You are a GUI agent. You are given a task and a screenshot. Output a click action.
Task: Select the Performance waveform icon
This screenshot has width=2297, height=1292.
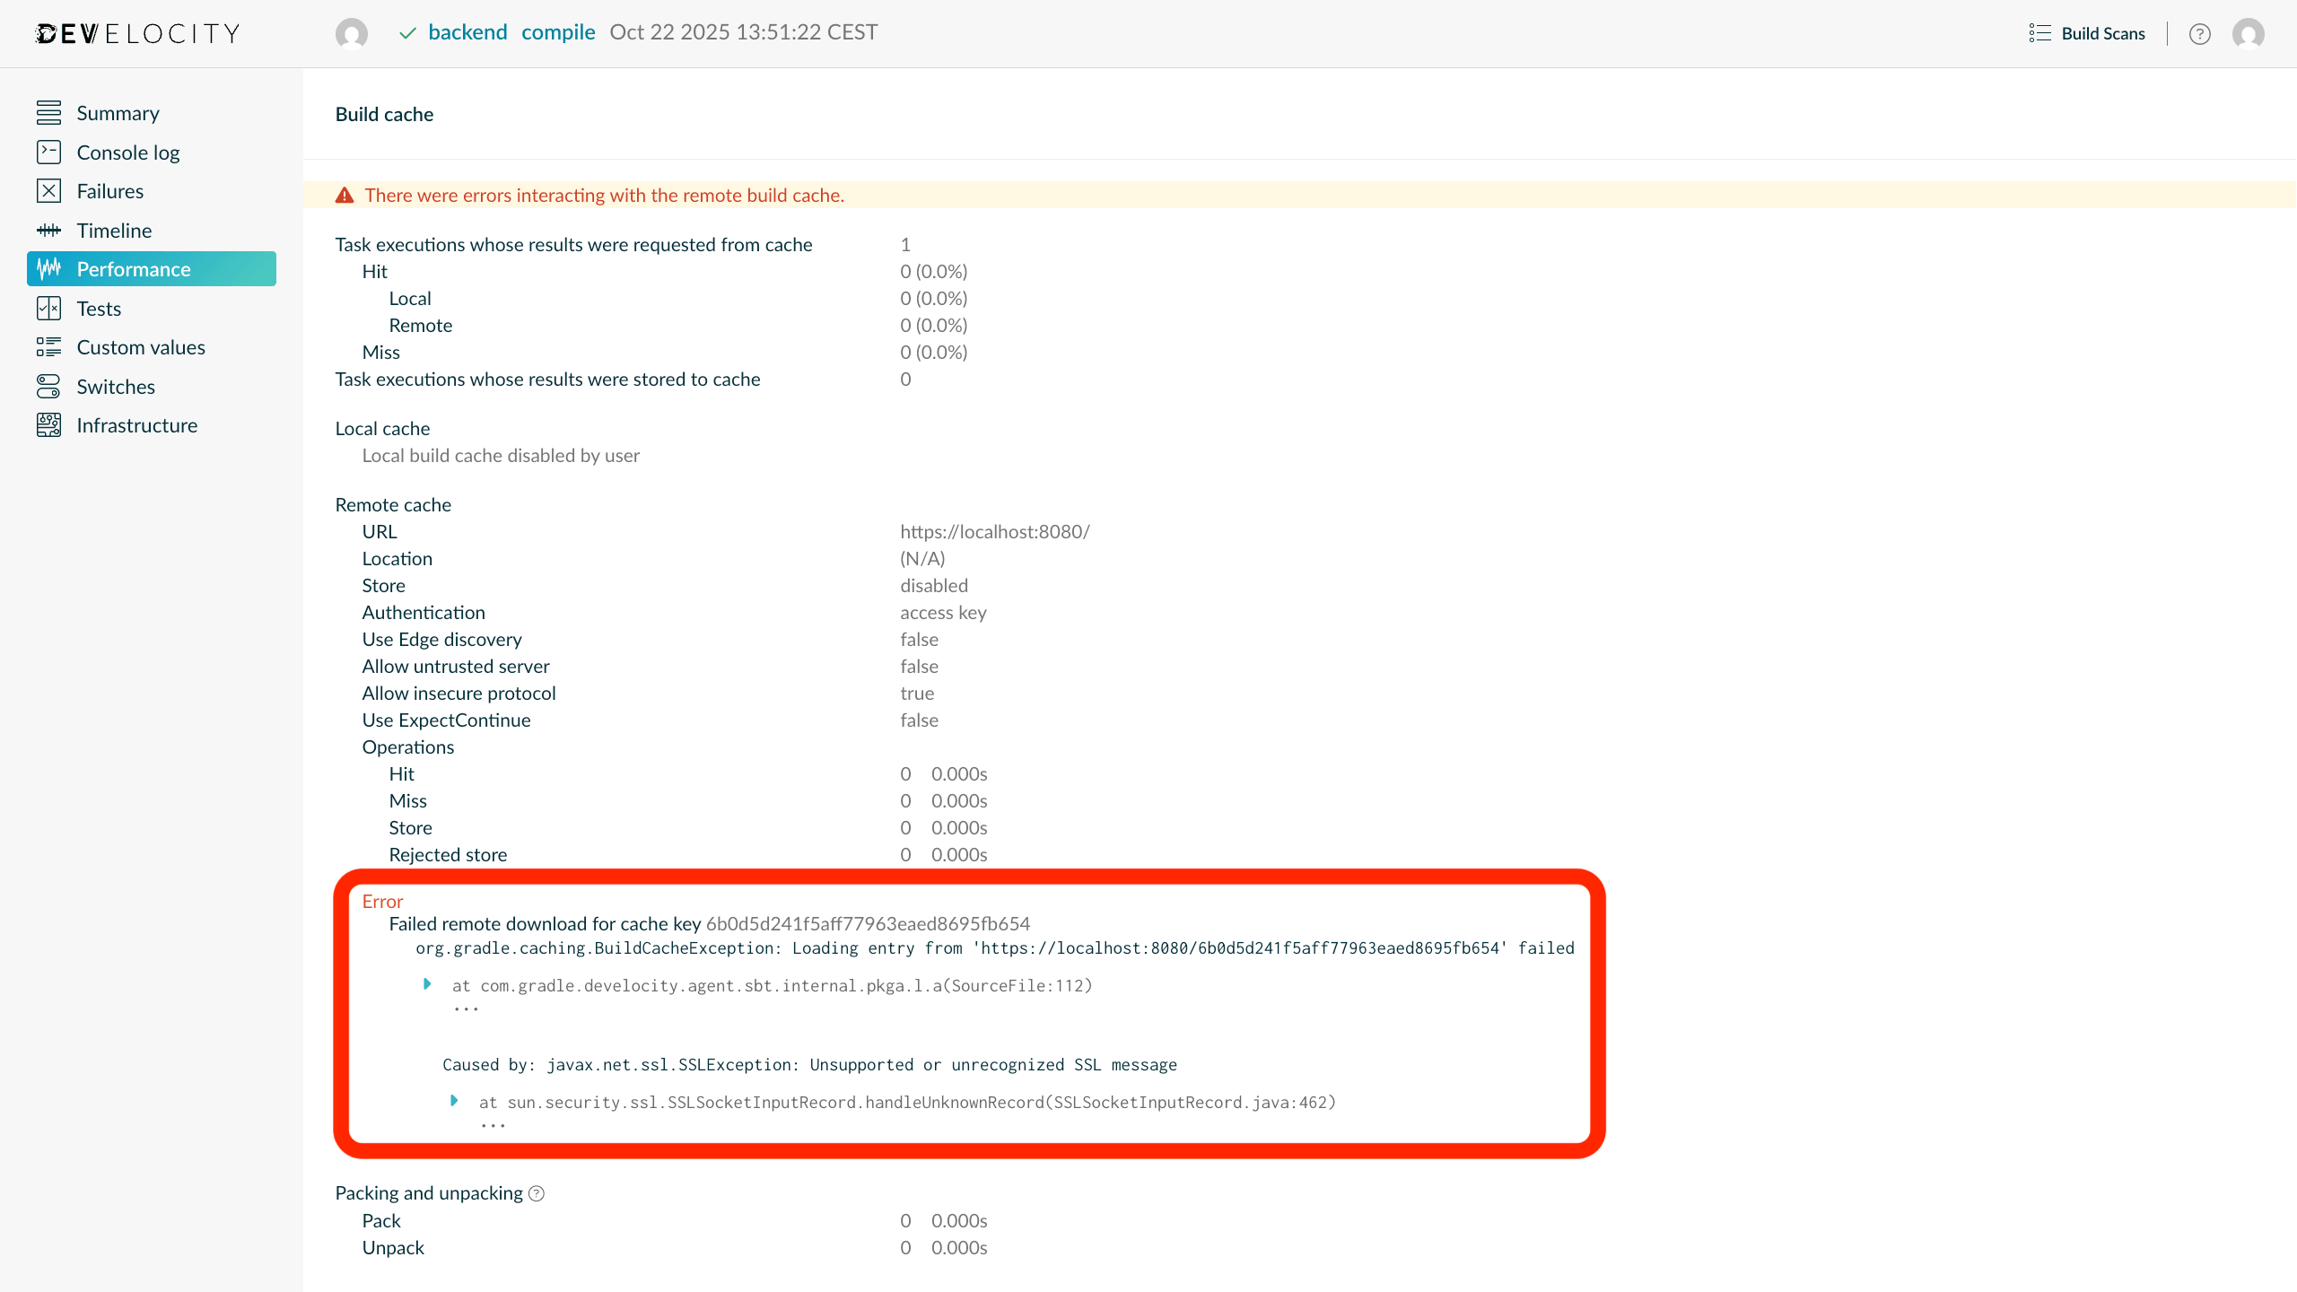49,268
